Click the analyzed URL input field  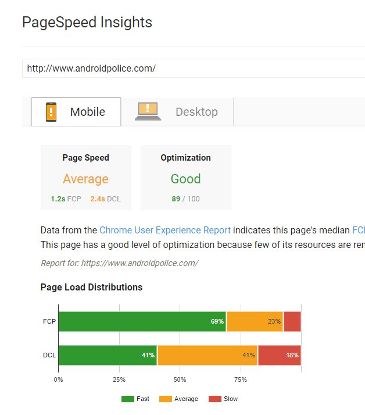(192, 68)
